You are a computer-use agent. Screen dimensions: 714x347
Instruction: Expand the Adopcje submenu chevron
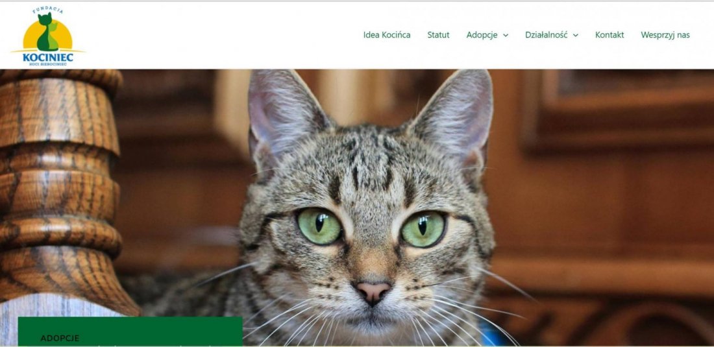point(506,36)
